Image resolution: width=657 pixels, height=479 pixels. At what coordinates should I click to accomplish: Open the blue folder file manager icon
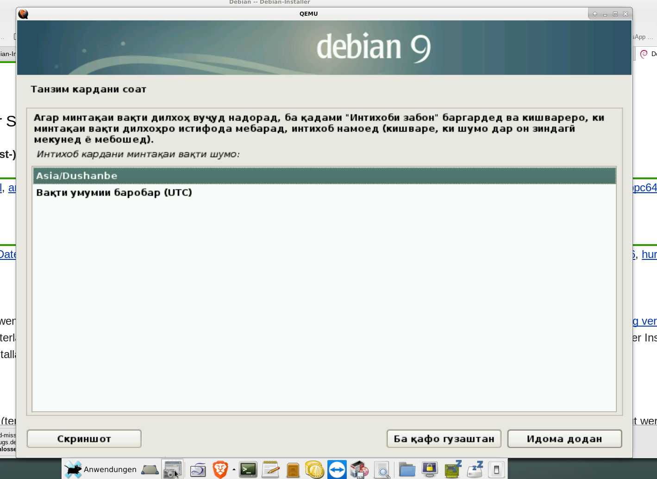[x=407, y=470]
